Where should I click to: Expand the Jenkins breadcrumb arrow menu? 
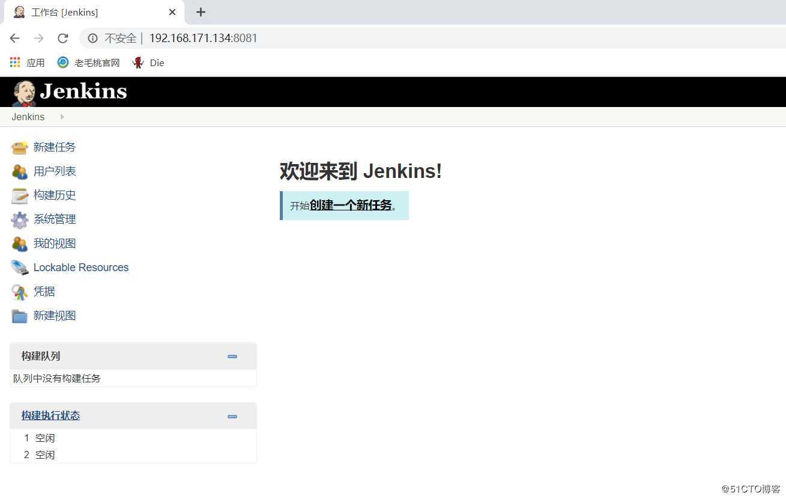tap(62, 117)
